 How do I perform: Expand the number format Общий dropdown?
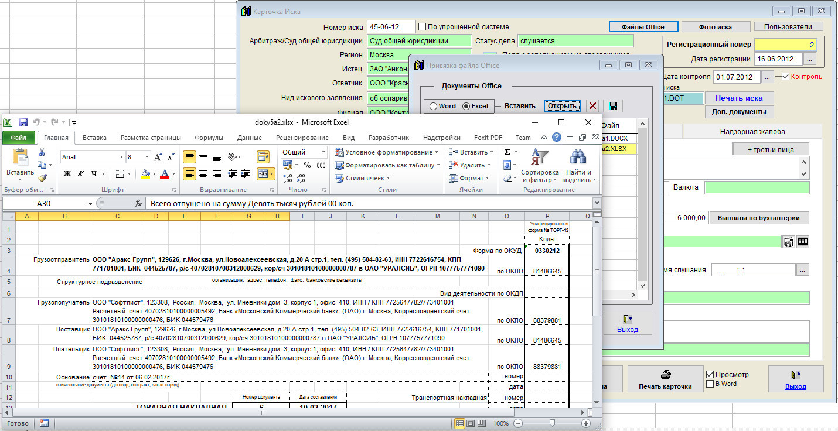click(x=323, y=152)
